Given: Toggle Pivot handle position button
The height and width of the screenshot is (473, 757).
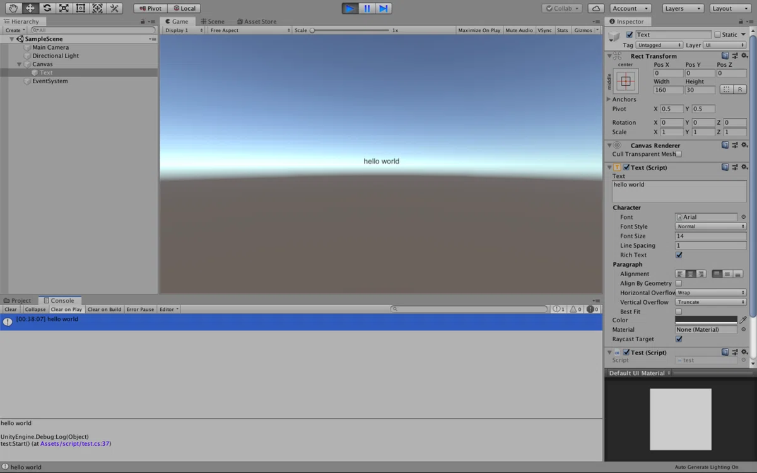Looking at the screenshot, I should tap(151, 8).
